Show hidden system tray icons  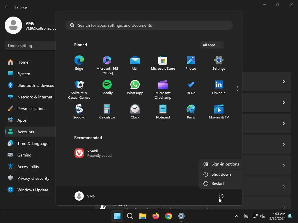[237, 216]
